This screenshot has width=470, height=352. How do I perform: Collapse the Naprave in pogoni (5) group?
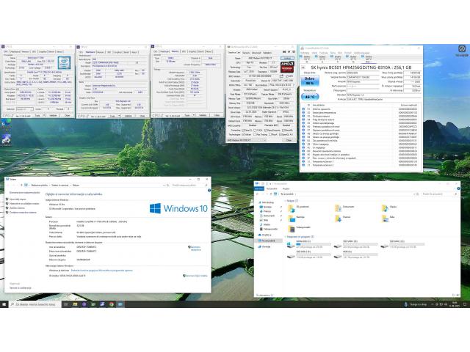tap(286, 237)
